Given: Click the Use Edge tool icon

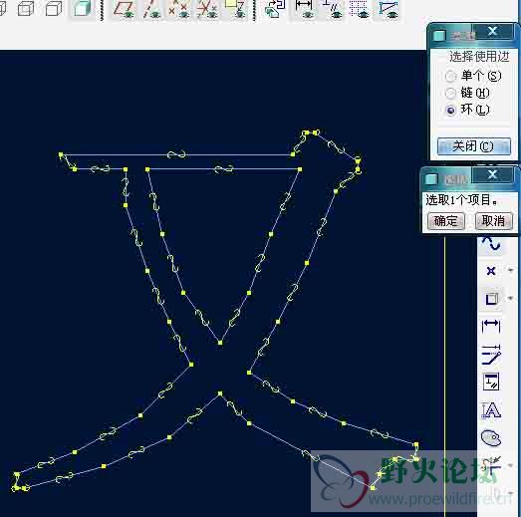Looking at the screenshot, I should coord(491,299).
